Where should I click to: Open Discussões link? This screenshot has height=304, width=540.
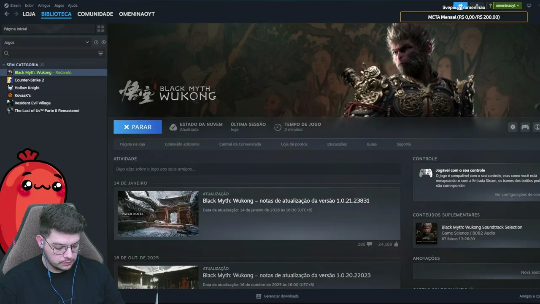337,144
